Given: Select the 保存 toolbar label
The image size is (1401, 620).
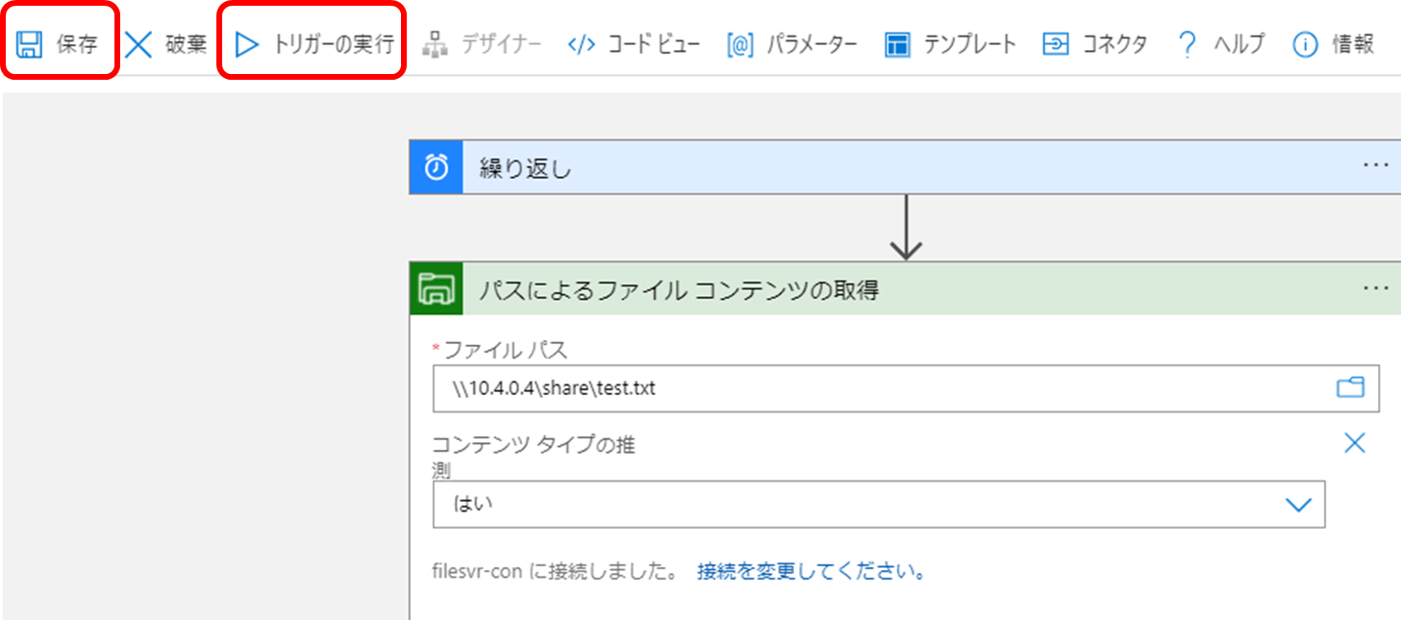Looking at the screenshot, I should tap(77, 44).
